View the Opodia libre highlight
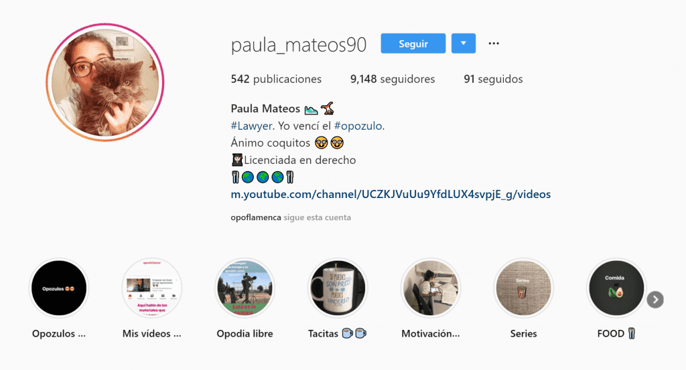The image size is (686, 370). [x=245, y=288]
